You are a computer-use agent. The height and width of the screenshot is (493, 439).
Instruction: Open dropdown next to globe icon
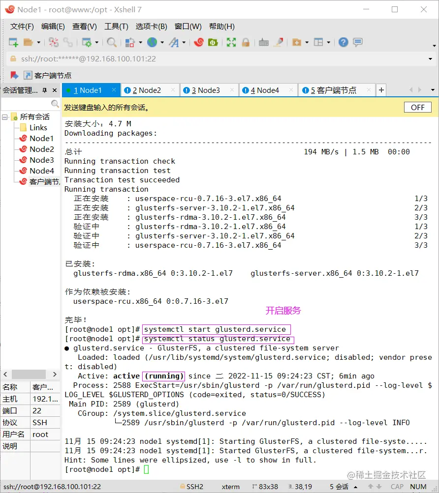point(162,42)
